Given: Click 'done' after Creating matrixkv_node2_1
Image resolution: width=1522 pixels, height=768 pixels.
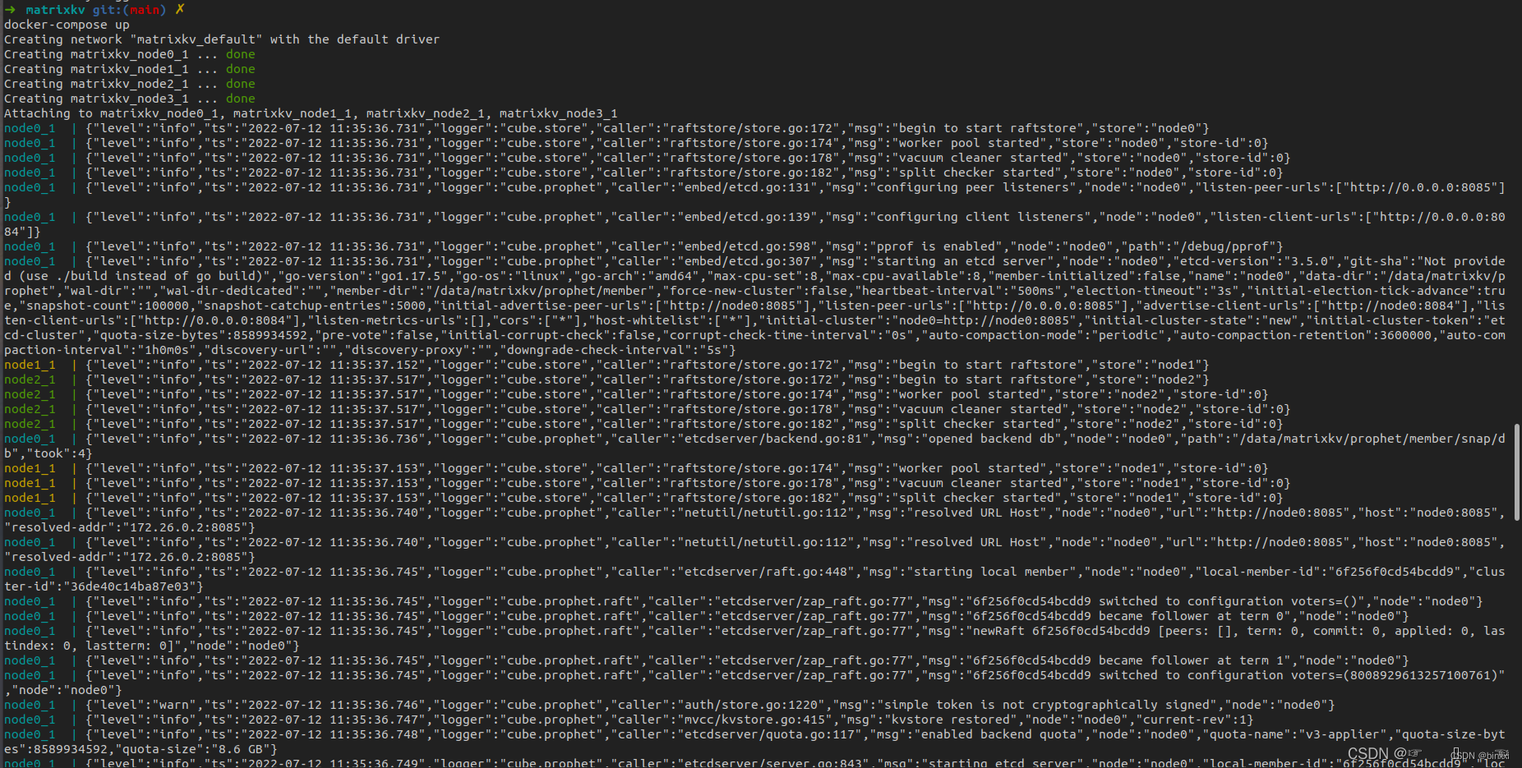Looking at the screenshot, I should click(241, 84).
